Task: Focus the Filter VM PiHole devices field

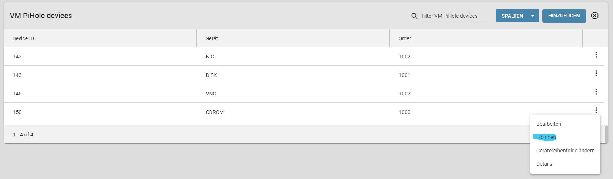Action: click(x=454, y=16)
